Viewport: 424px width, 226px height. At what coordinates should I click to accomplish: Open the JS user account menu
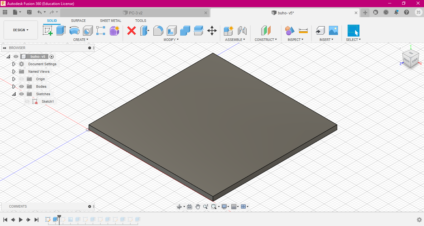pyautogui.click(x=418, y=12)
